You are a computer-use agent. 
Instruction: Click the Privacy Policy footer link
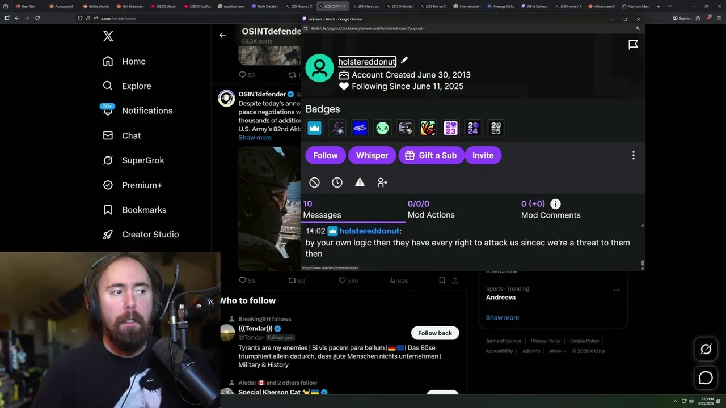[x=545, y=341]
